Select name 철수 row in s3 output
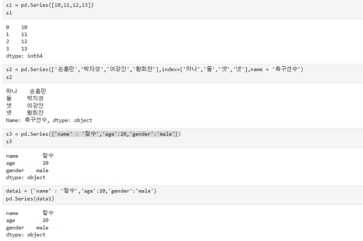This screenshot has width=363, height=241. (30, 156)
